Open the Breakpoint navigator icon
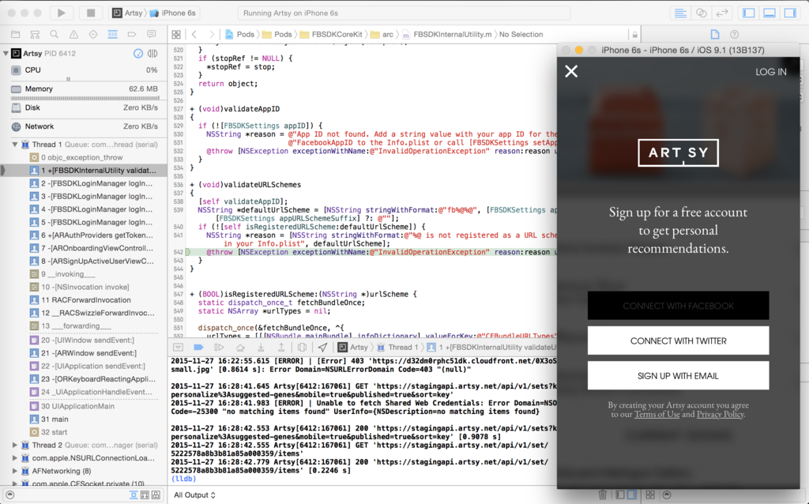This screenshot has height=504, width=809. [132, 35]
